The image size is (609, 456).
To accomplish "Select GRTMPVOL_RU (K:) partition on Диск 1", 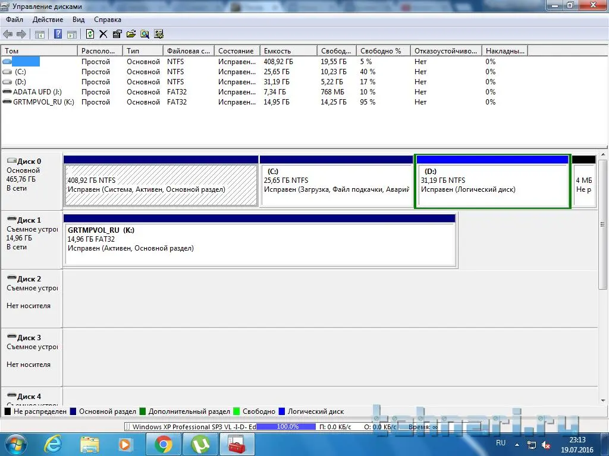I will (x=260, y=240).
